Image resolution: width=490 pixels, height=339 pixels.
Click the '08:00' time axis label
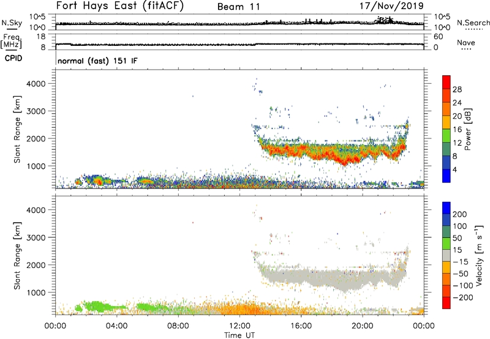[178, 326]
